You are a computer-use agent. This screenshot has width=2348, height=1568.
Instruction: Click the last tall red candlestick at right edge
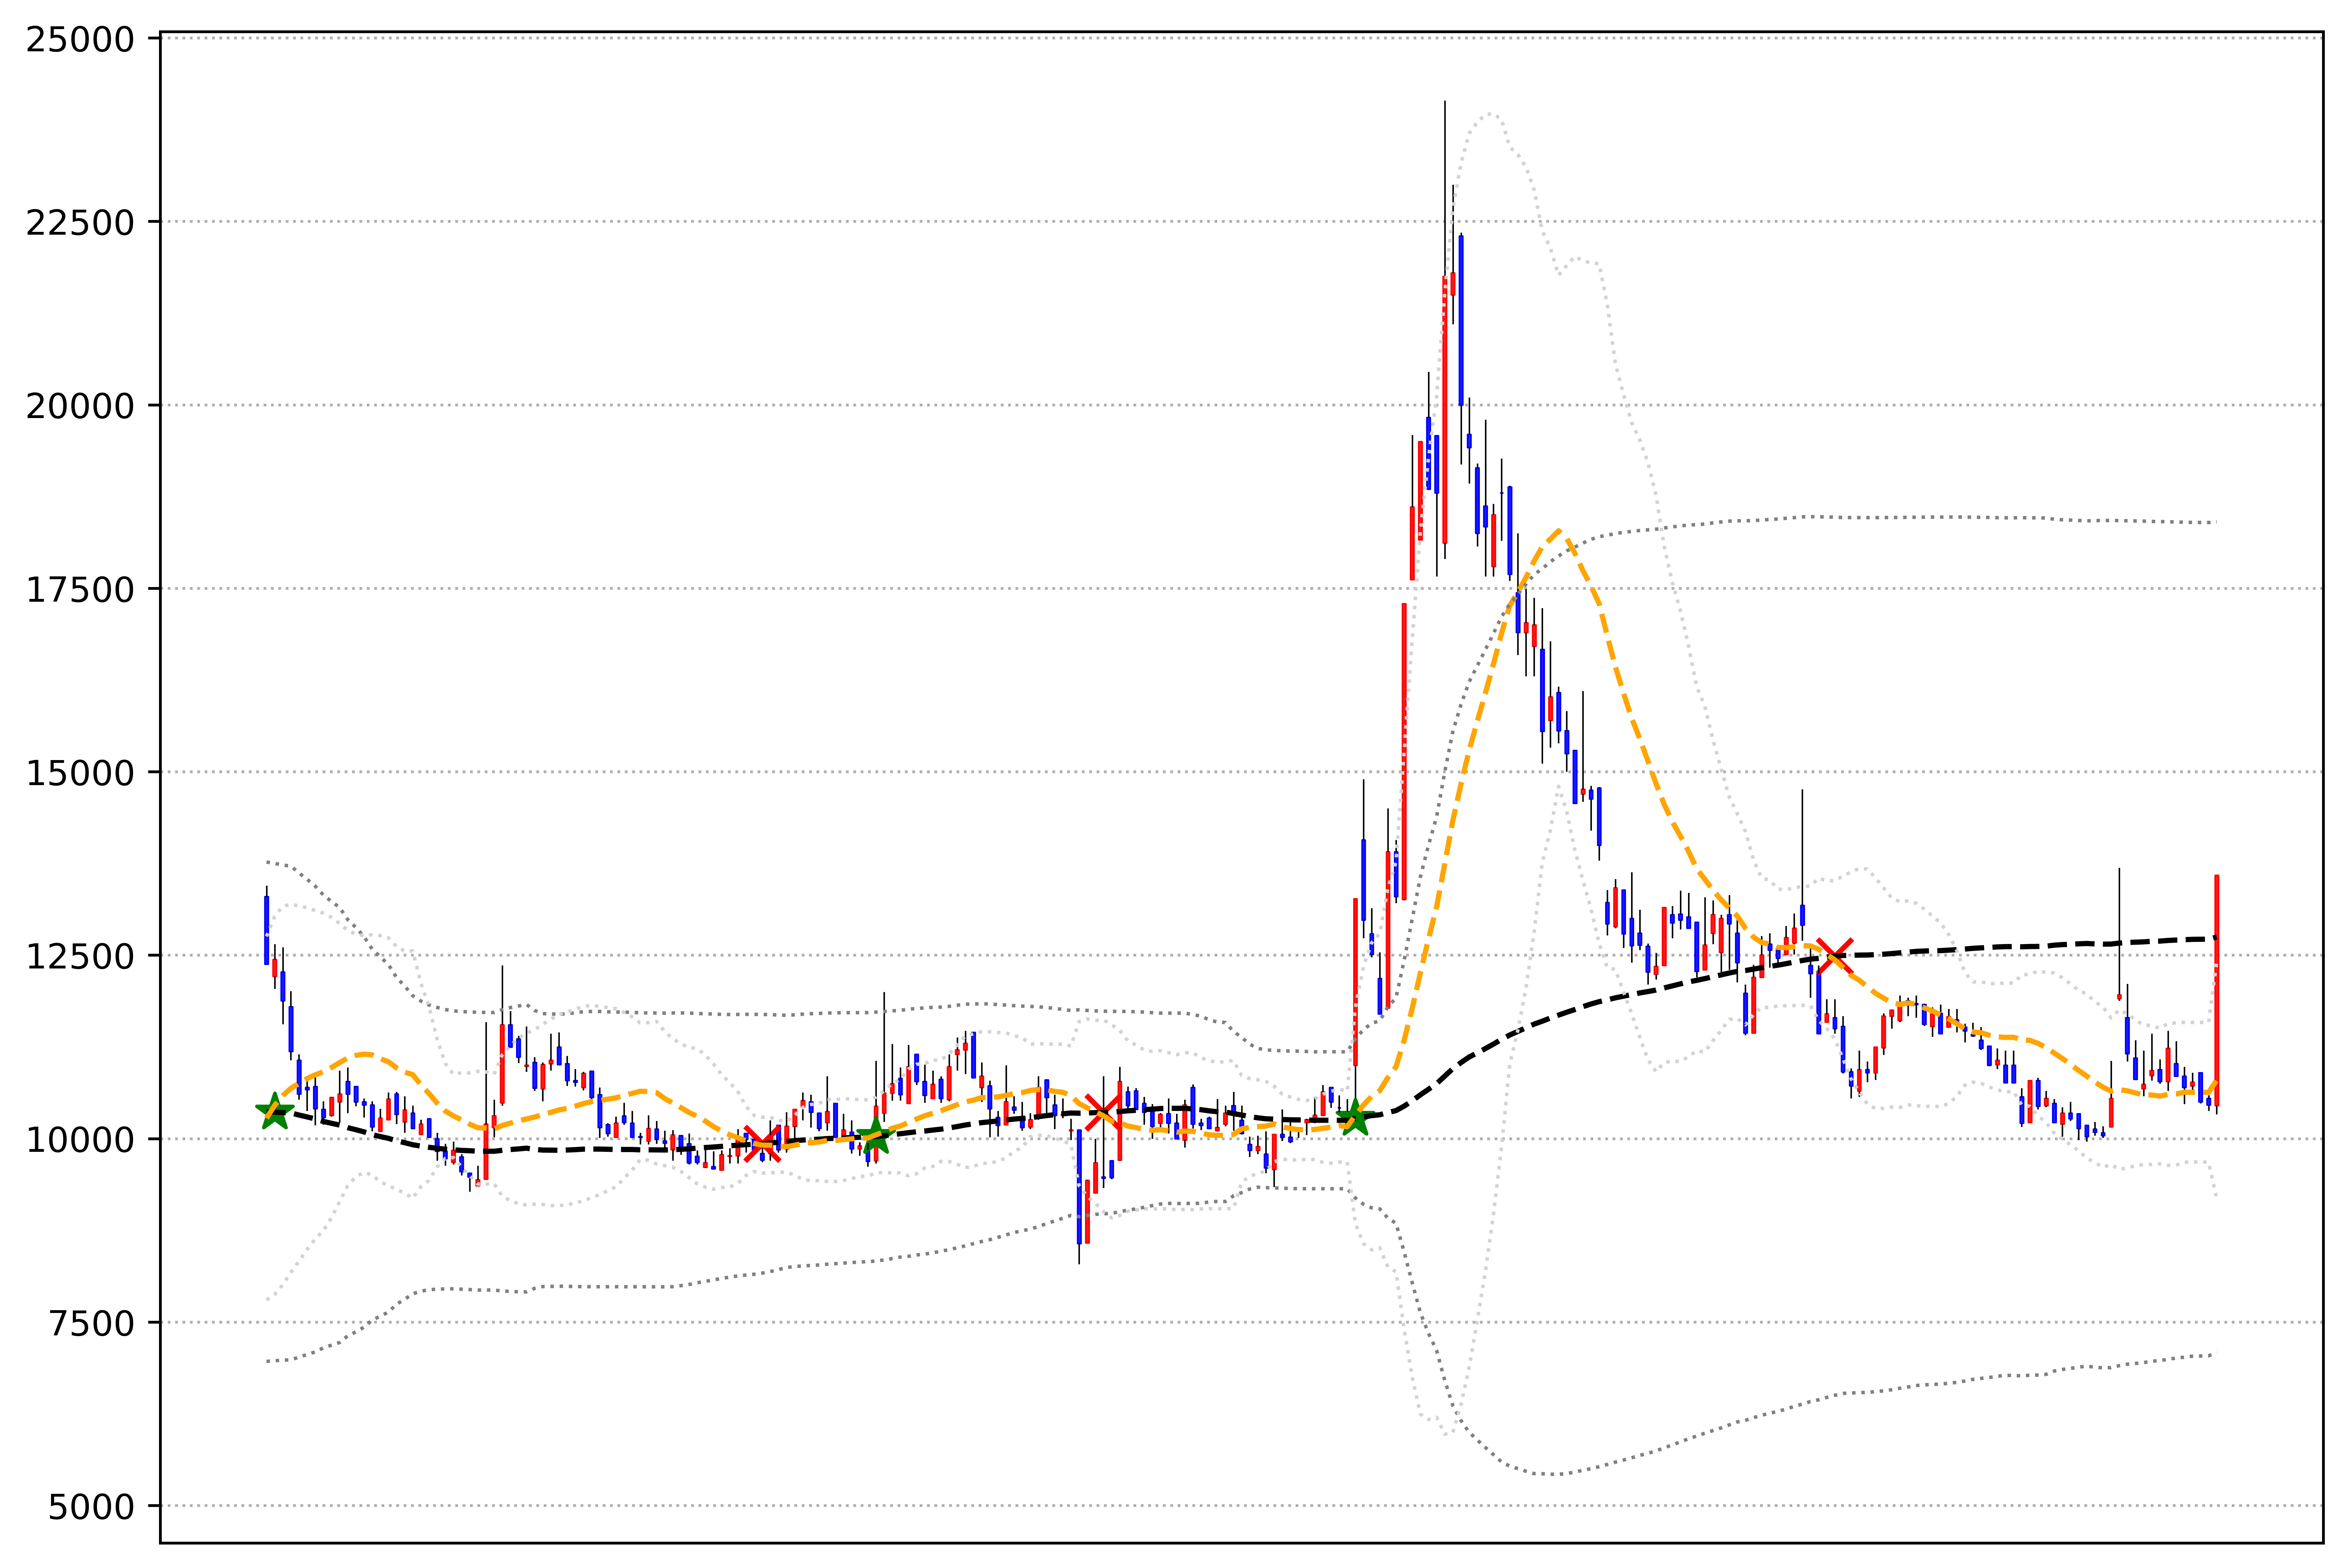click(2217, 990)
